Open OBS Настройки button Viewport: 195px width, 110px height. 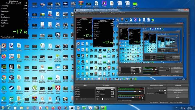point(178,95)
